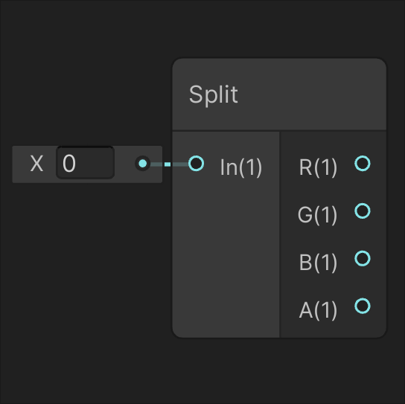
Task: Select the Split node by its title
Action: pos(214,94)
